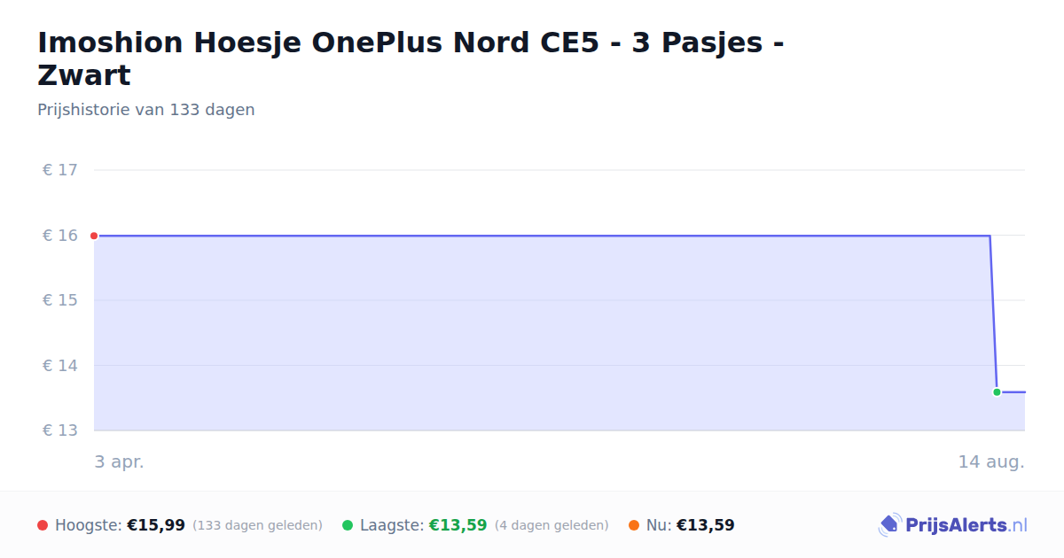The width and height of the screenshot is (1064, 558).
Task: Click the product title Imoshion Hoesje OnePlus
Action: pyautogui.click(x=411, y=58)
